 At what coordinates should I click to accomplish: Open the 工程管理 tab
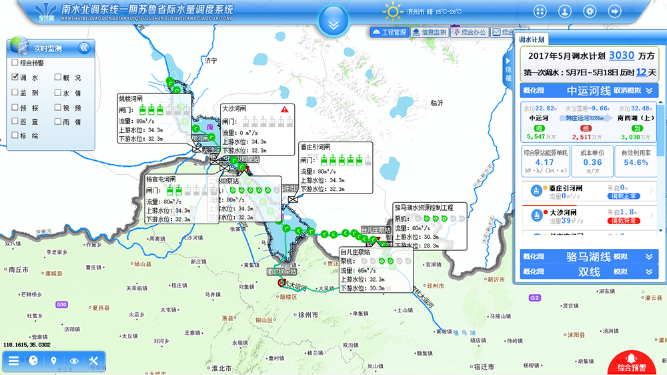point(390,32)
